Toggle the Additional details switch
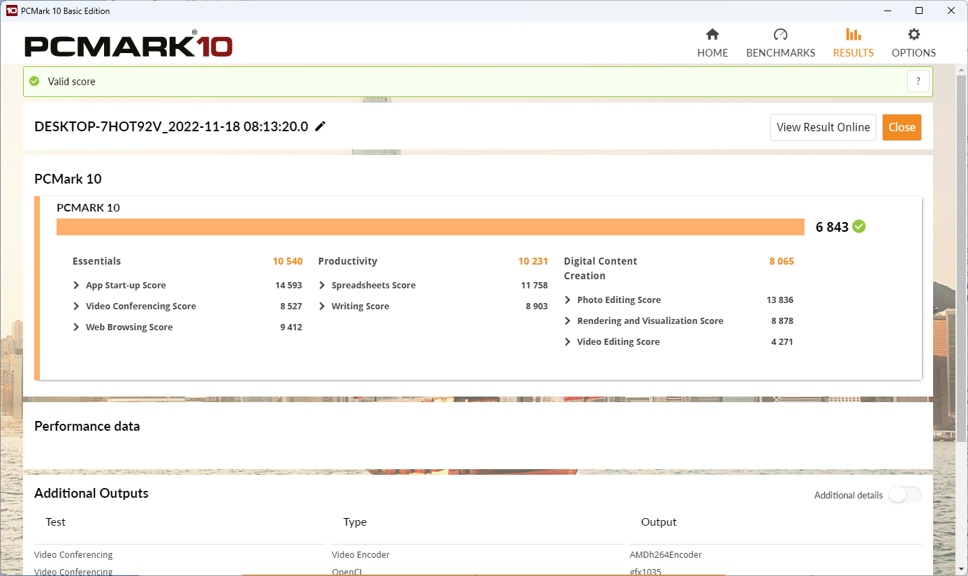Viewport: 968px width, 576px height. click(x=904, y=494)
